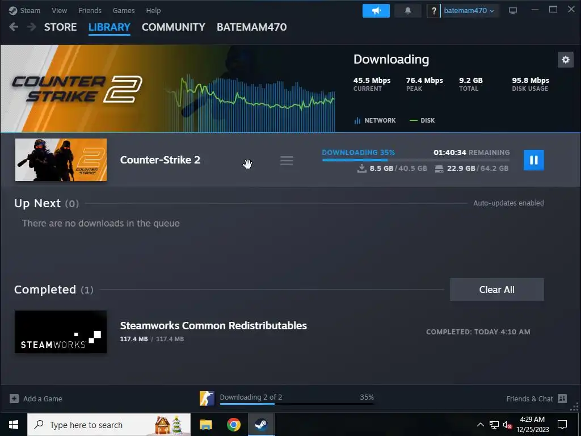This screenshot has height=436, width=581.
Task: Open the Friends menu
Action: (90, 11)
